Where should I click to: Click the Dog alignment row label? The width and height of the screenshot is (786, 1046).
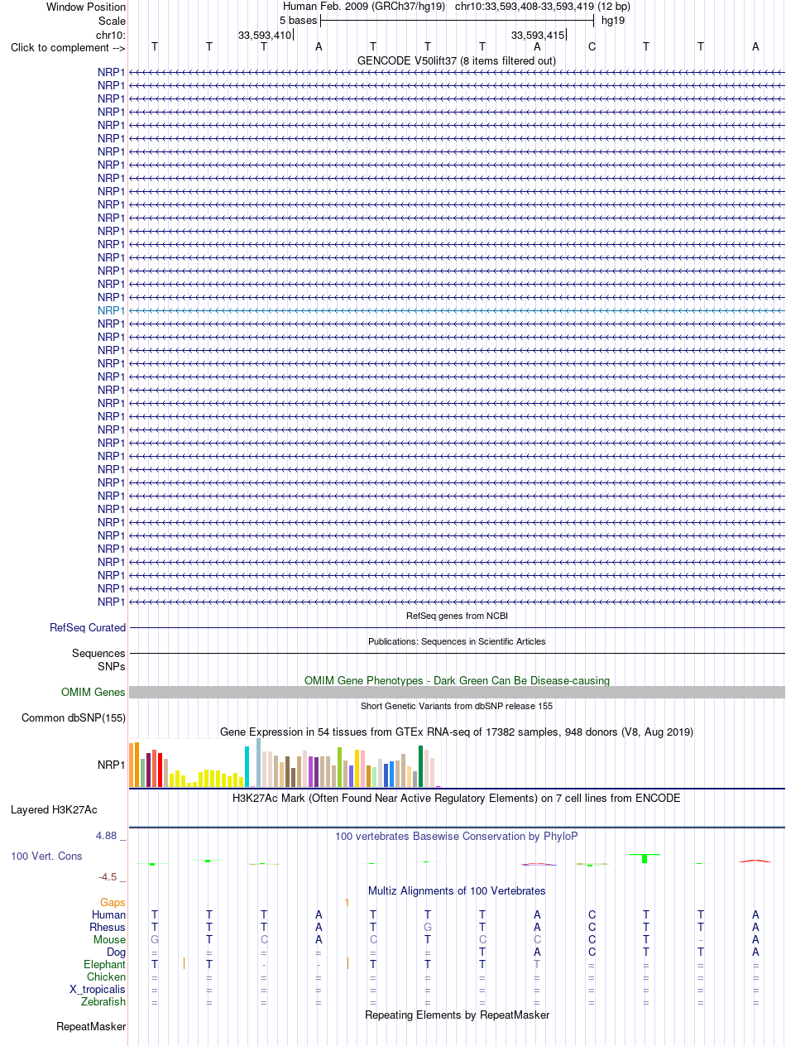[116, 952]
